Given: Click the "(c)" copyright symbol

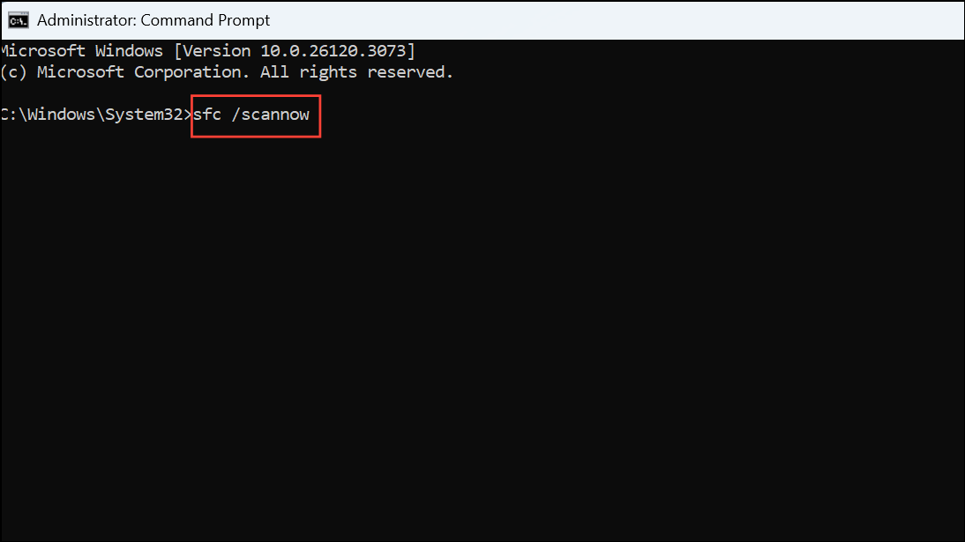Looking at the screenshot, I should (x=13, y=72).
